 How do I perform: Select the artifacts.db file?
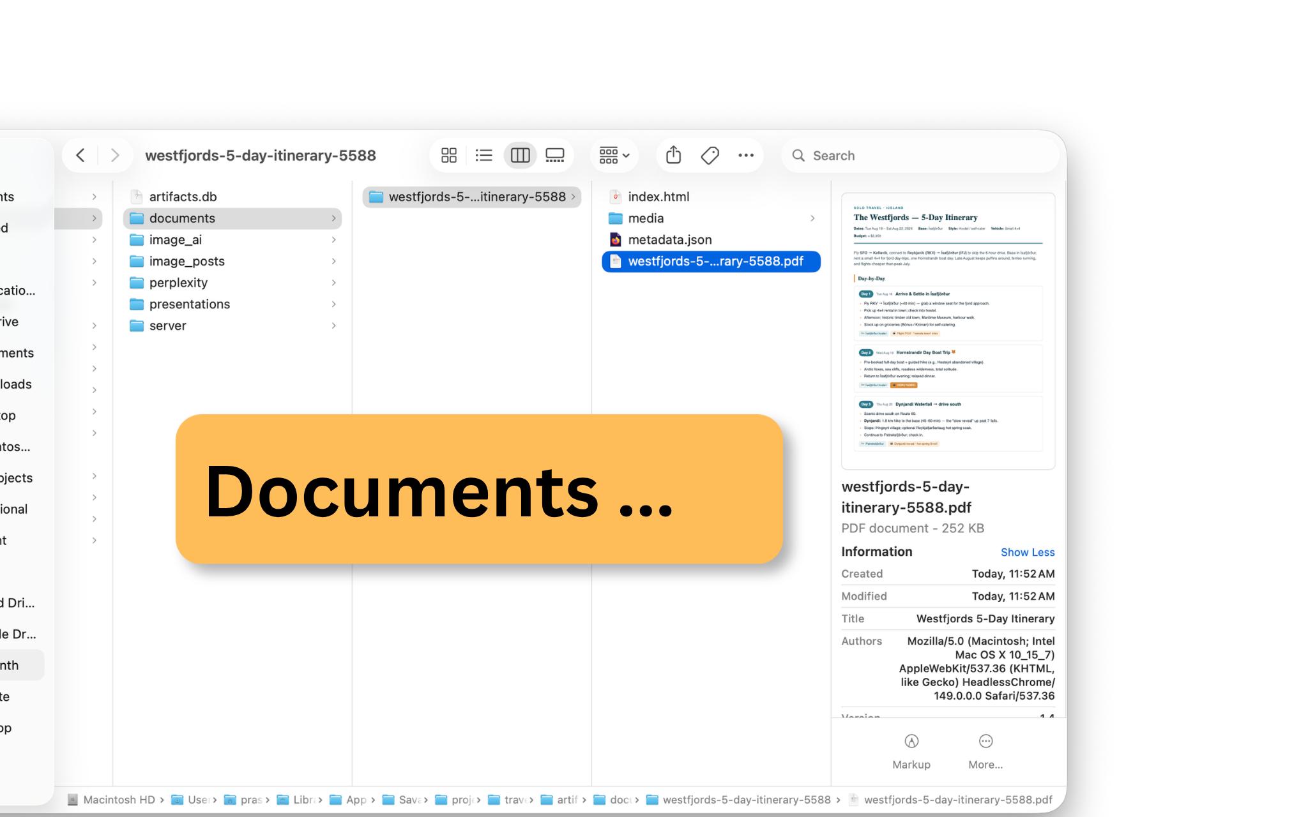point(232,197)
